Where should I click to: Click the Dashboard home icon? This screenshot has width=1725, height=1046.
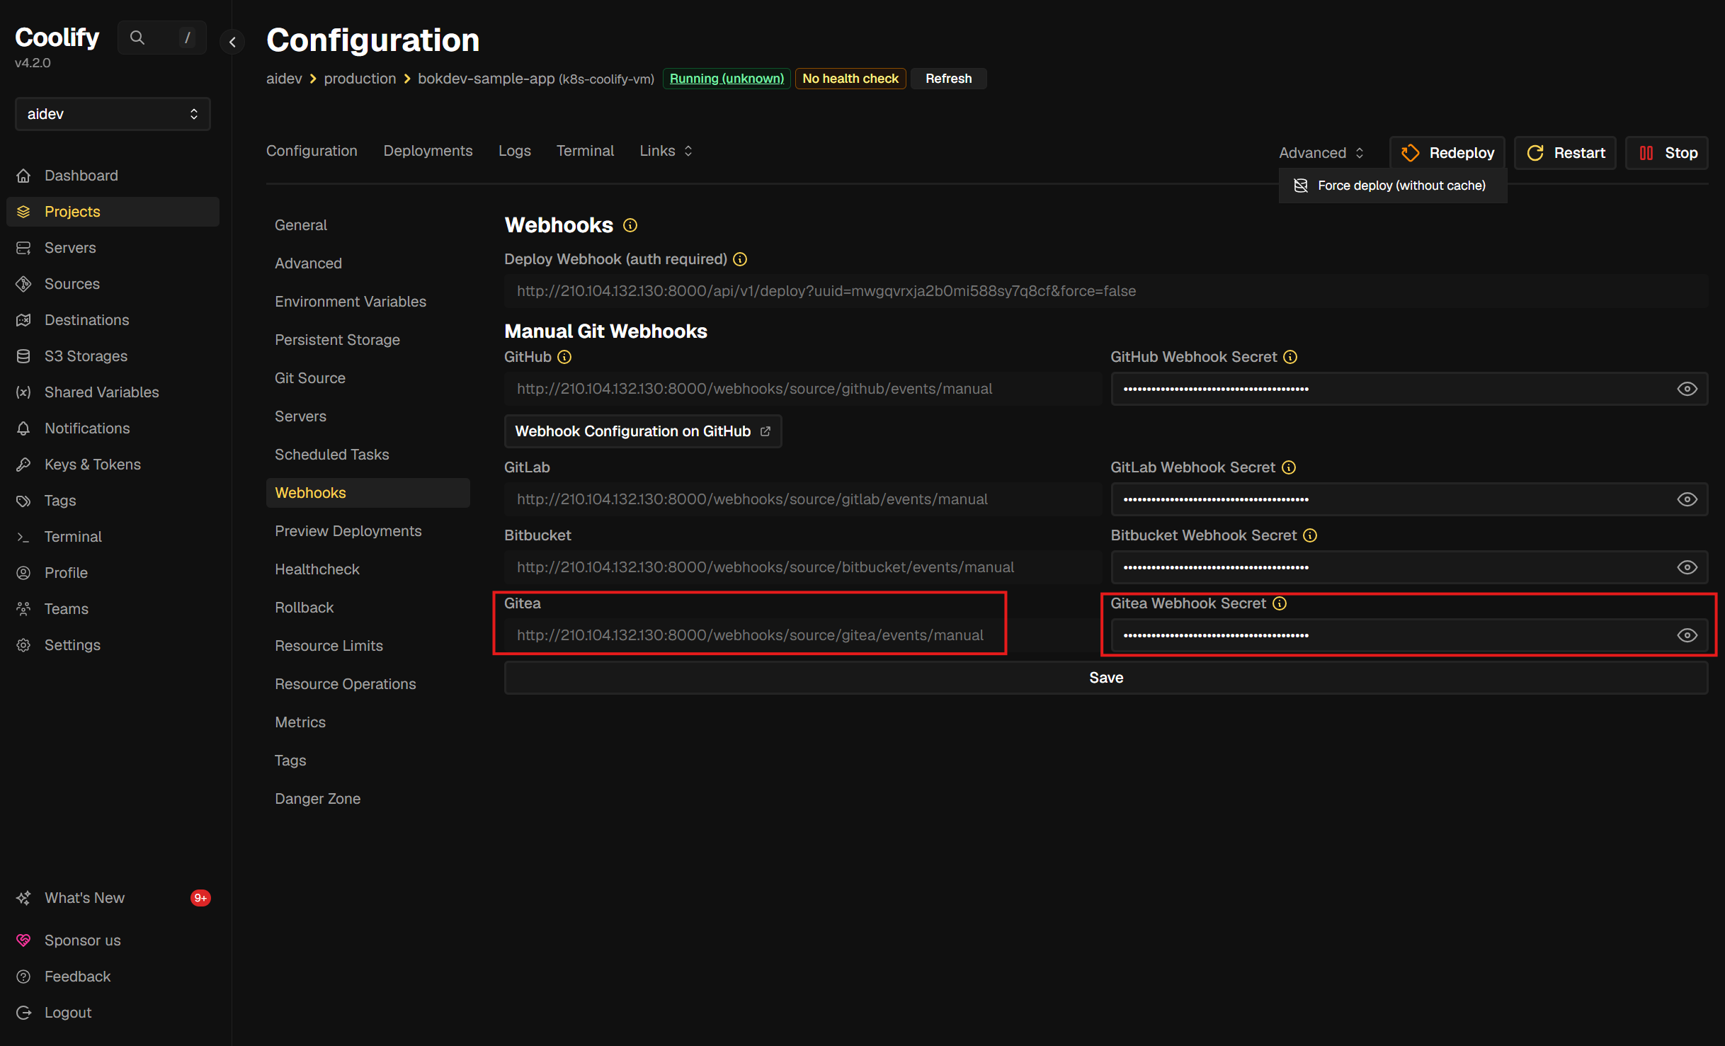[x=23, y=176]
